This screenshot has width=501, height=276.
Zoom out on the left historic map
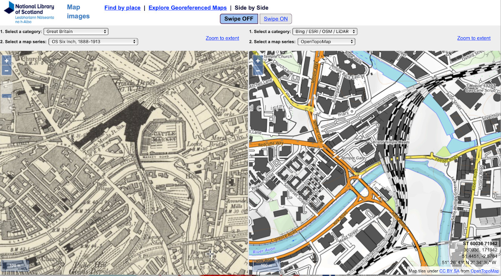tap(6, 70)
